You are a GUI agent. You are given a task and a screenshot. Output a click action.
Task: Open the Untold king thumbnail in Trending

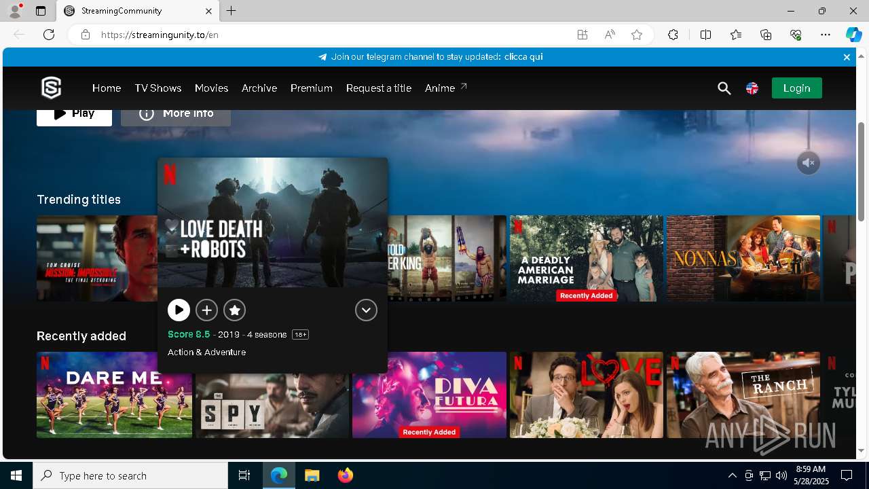click(447, 258)
